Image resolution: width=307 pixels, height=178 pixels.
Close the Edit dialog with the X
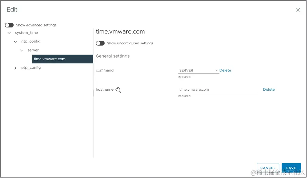pyautogui.click(x=298, y=10)
